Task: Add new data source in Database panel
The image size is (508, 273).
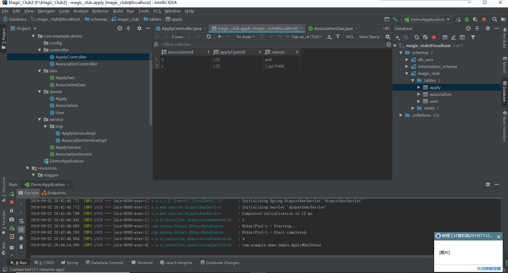Action: [x=398, y=37]
